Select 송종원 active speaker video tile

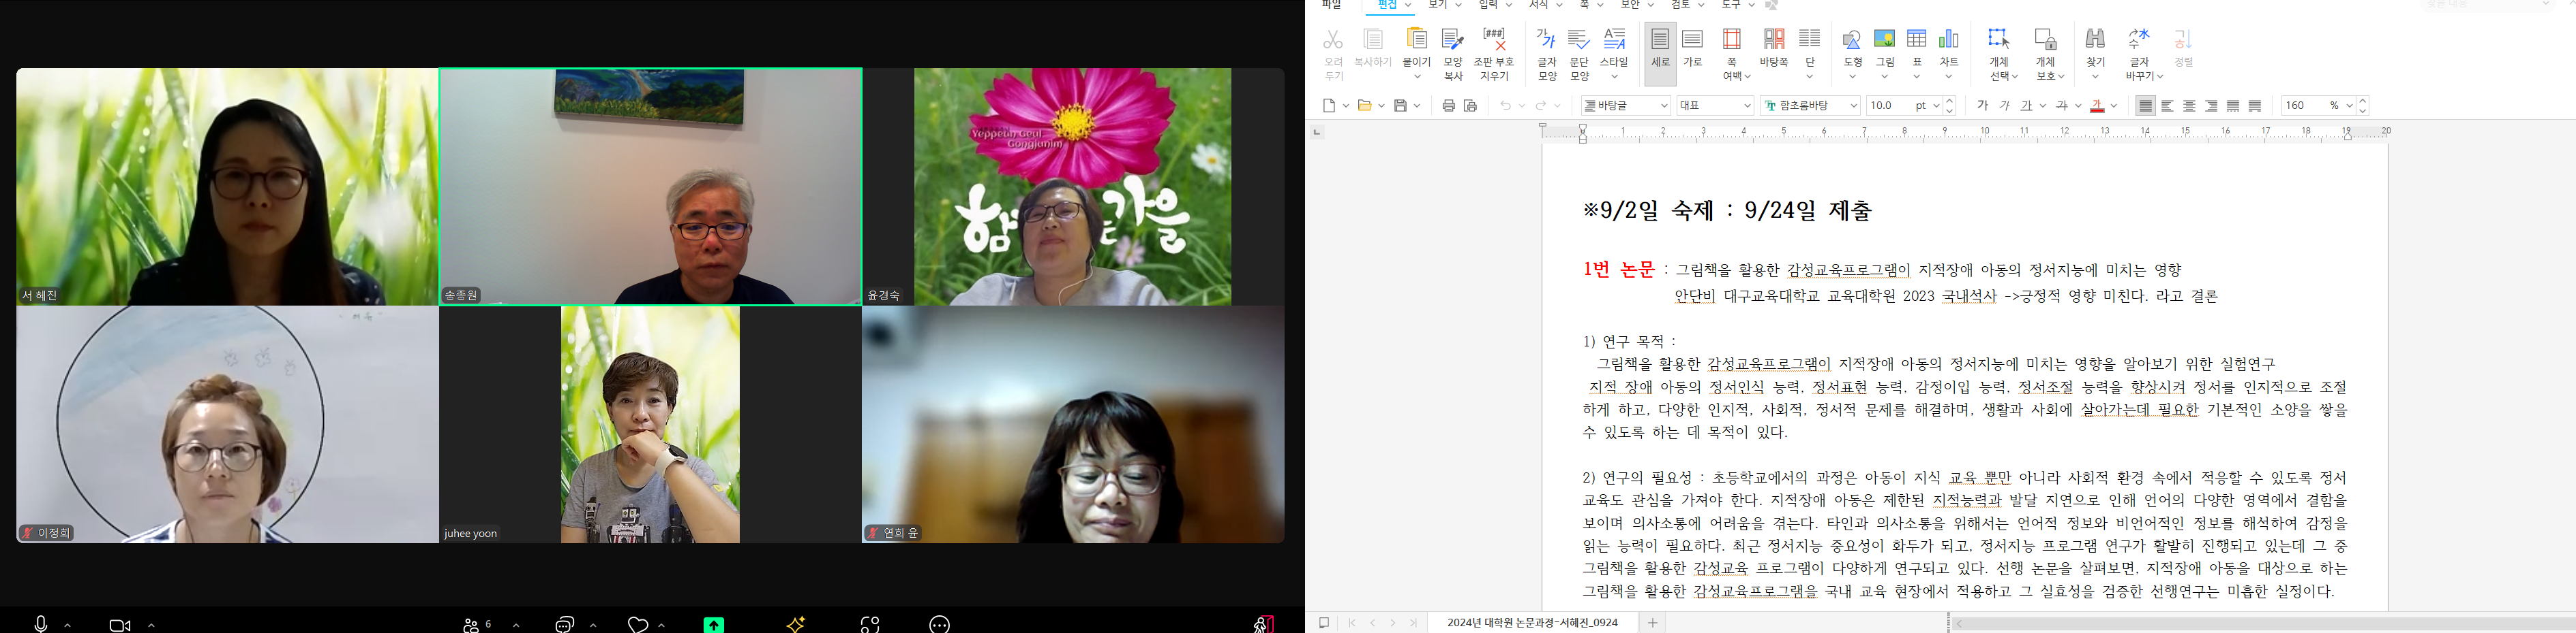650,186
